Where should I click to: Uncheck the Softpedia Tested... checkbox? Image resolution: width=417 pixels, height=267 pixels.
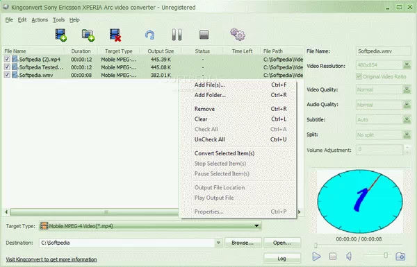pyautogui.click(x=7, y=67)
